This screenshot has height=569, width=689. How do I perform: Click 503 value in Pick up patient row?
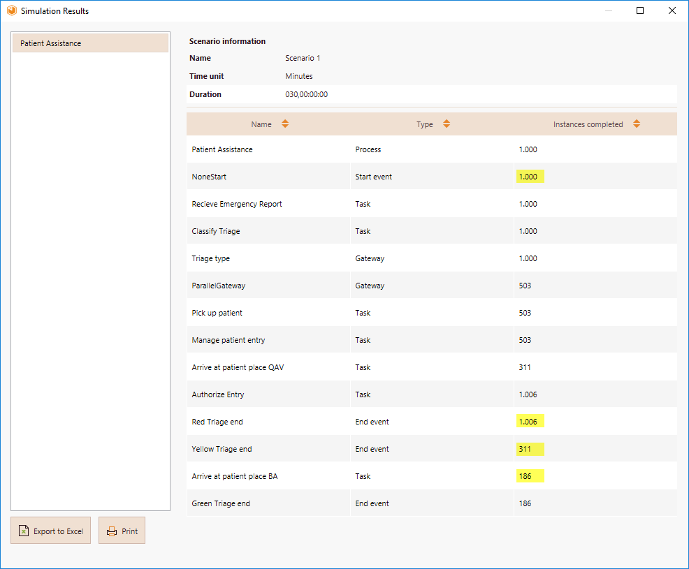(525, 313)
